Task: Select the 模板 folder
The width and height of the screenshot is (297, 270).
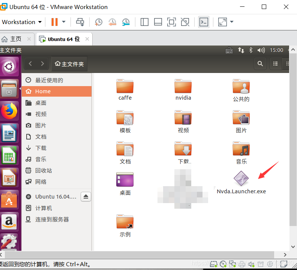Action: point(125,121)
